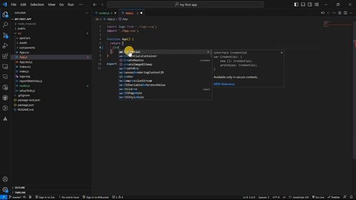Select the CompressionStream suggestion
Image resolution: width=356 pixels, height=200 pixels.
[x=165, y=81]
